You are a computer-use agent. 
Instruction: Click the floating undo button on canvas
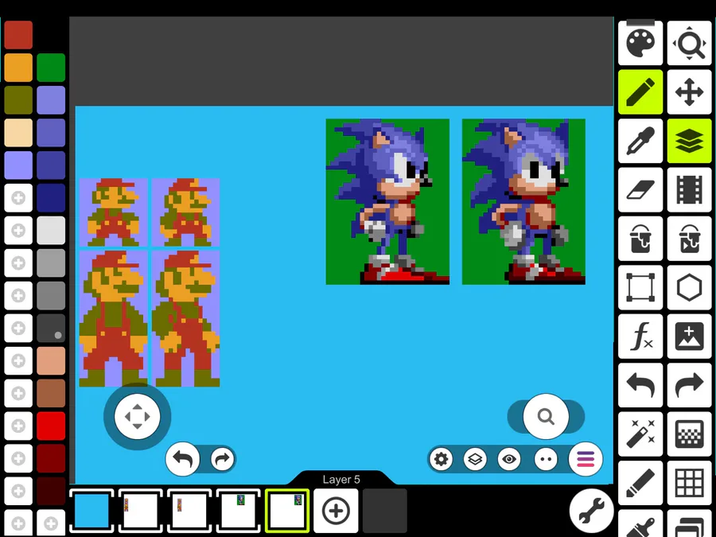(x=183, y=459)
